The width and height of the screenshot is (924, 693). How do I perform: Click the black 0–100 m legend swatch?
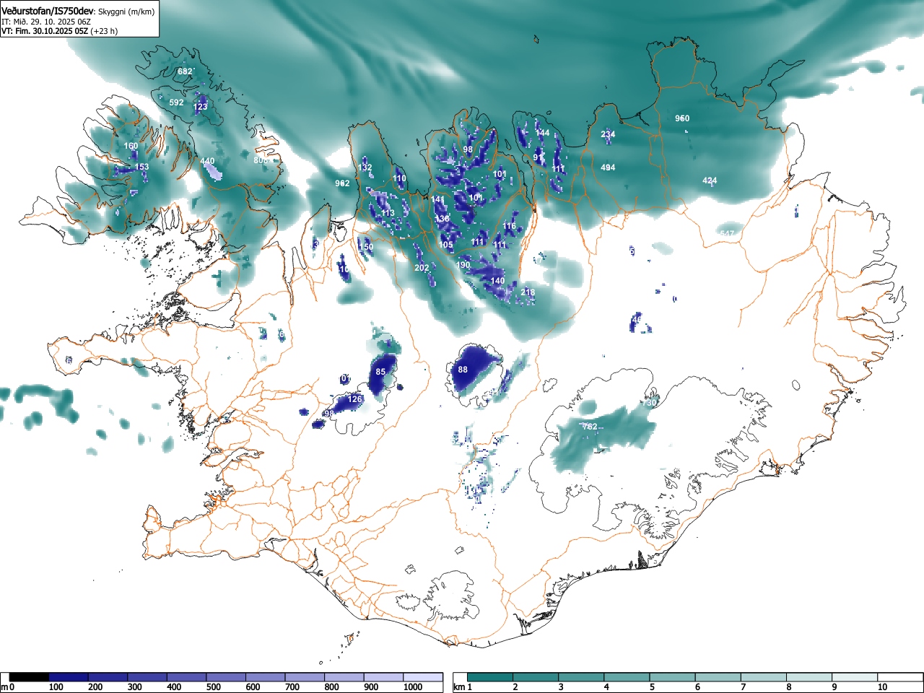point(30,677)
